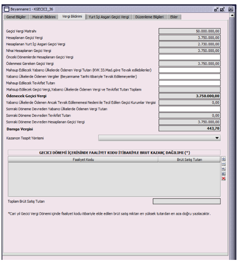The height and width of the screenshot is (263, 238).
Task: Click the Ödenmesi Gereken Geçici Vergi value
Action: point(189,64)
